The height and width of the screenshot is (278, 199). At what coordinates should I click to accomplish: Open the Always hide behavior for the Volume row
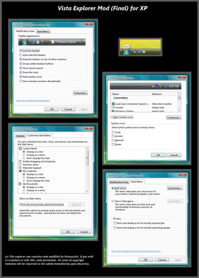[158, 107]
